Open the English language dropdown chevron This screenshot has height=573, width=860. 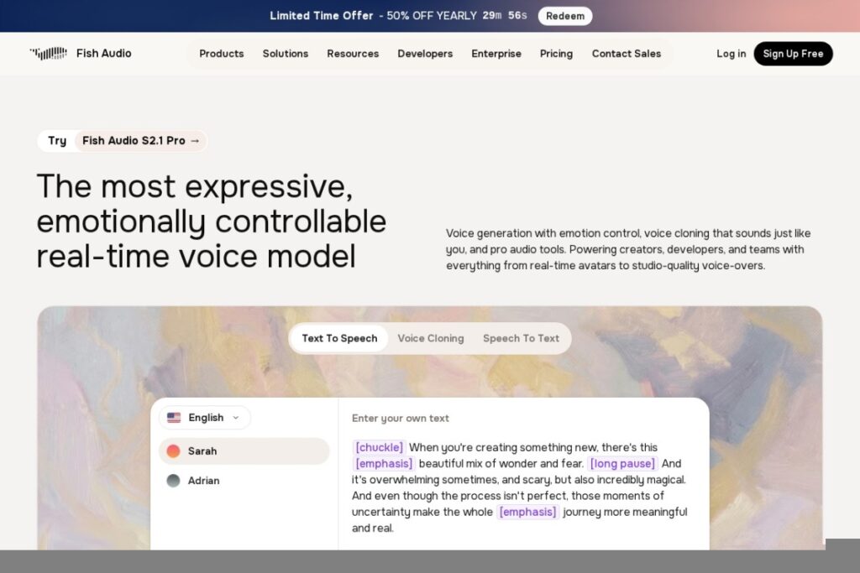(236, 418)
